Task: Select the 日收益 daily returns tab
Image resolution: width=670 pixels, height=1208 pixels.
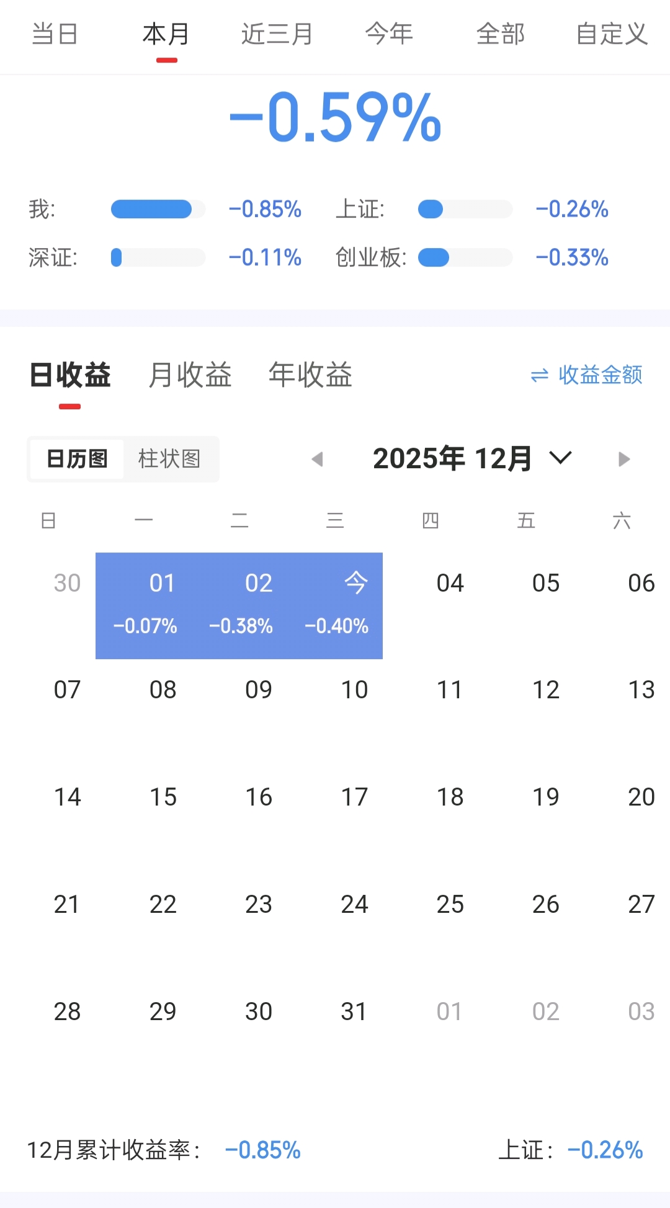Action: pos(70,375)
